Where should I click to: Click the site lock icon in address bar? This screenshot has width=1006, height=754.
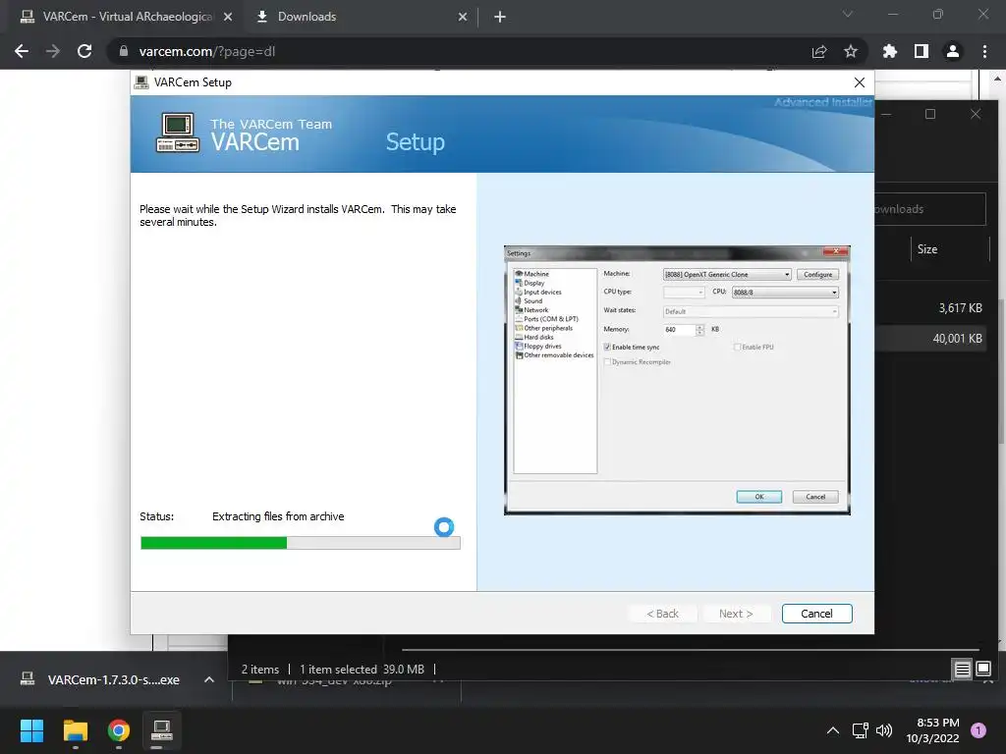coord(124,51)
